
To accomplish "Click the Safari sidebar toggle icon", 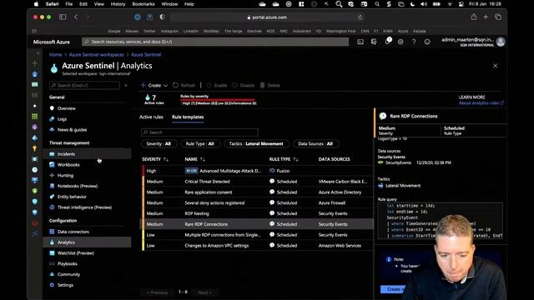I will [x=63, y=17].
